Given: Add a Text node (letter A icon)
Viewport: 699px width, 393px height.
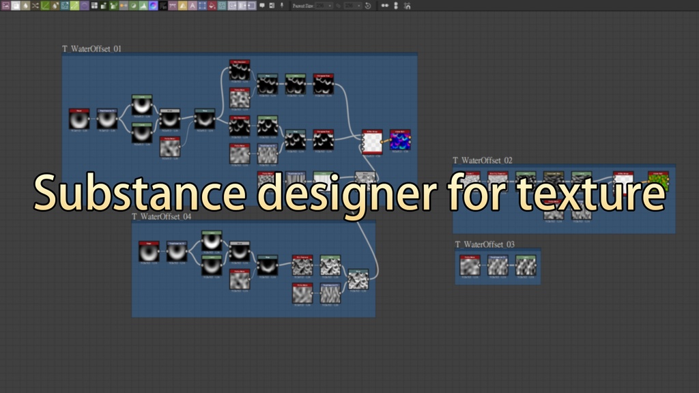Looking at the screenshot, I should tap(192, 5).
